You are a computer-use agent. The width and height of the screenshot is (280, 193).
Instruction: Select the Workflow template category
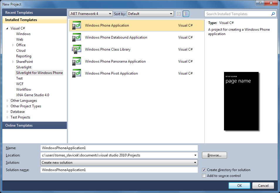click(x=23, y=89)
